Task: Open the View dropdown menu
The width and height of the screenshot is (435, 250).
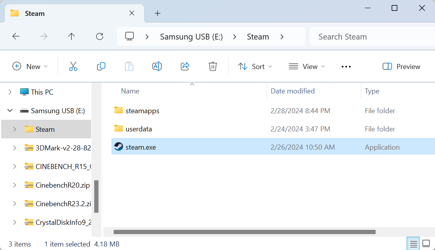Action: click(307, 67)
